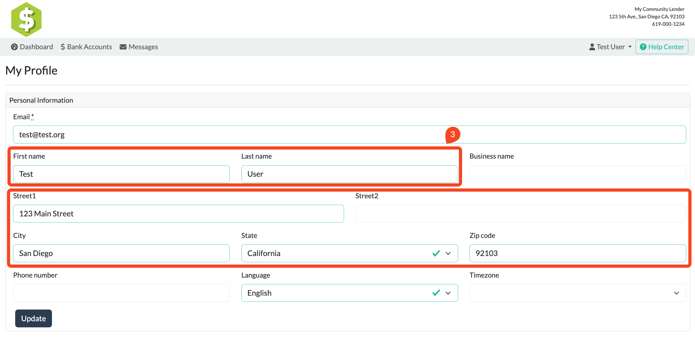Click the Test User person icon
The image size is (695, 338).
[592, 47]
